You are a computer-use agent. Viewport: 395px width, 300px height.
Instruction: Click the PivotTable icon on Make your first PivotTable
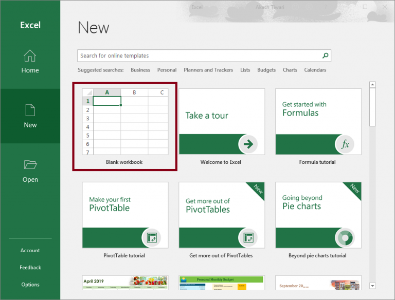(152, 238)
